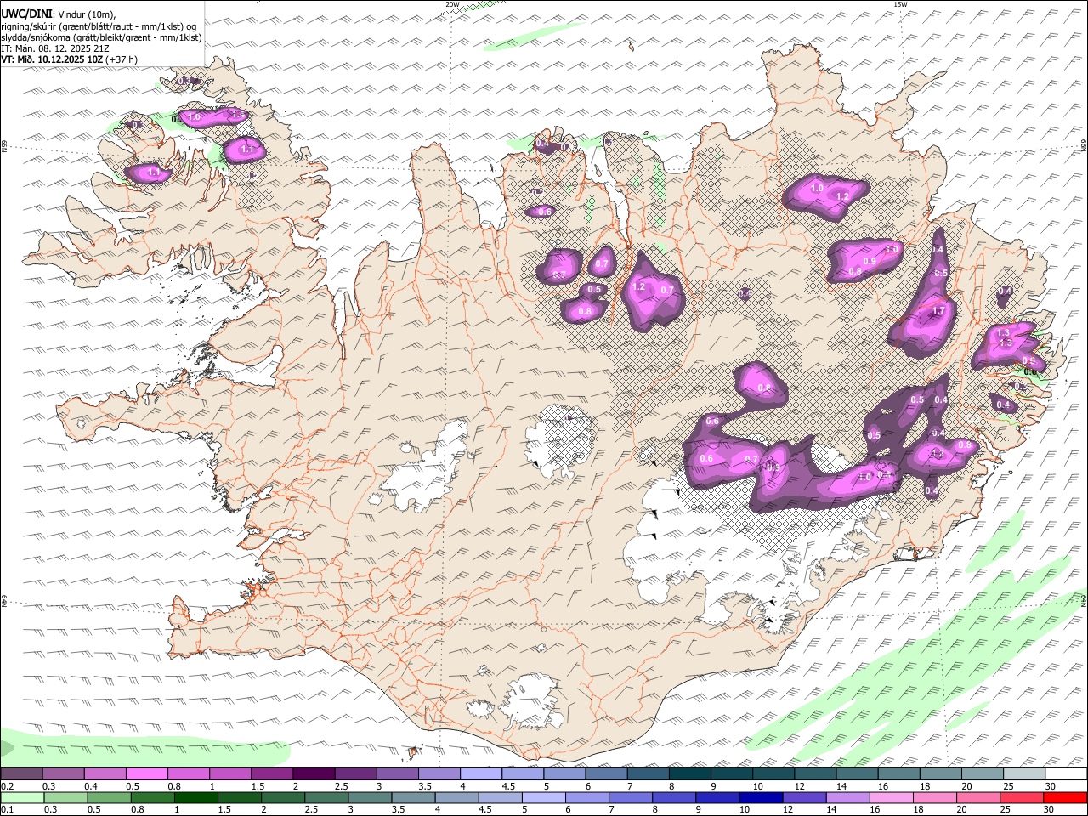Click the '20W' longitude label at top
Image resolution: width=1088 pixels, height=816 pixels.
tap(452, 4)
